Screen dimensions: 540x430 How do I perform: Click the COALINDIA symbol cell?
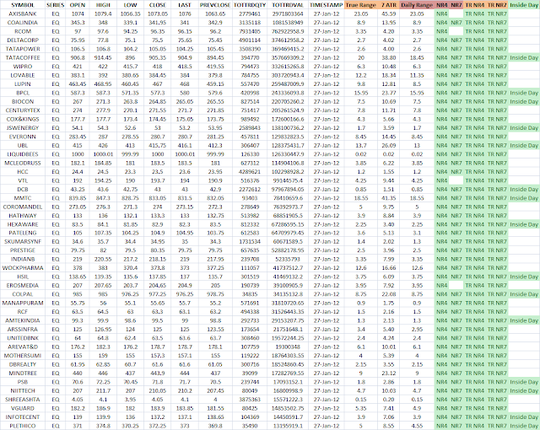click(23, 23)
